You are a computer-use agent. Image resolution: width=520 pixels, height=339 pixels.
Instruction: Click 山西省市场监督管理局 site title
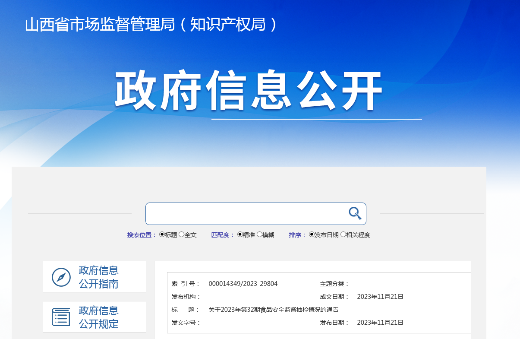pos(151,24)
